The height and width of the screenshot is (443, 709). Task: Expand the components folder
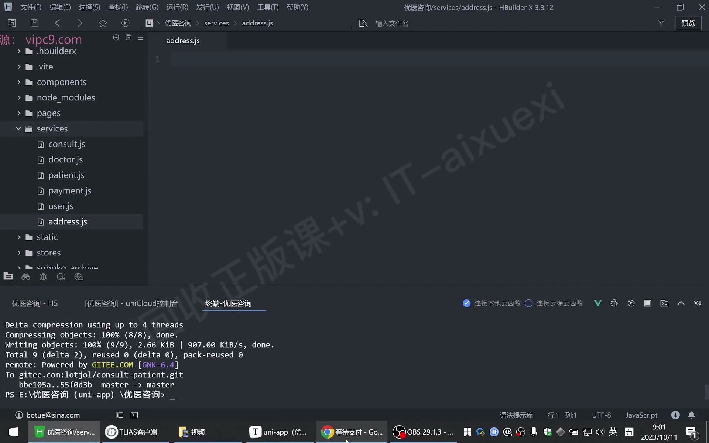pyautogui.click(x=19, y=82)
